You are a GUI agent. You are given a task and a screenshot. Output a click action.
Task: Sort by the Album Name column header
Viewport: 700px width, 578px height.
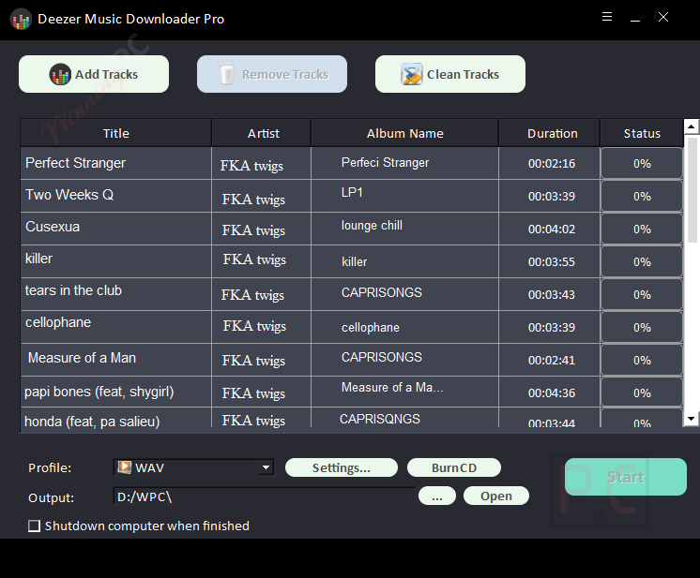click(405, 133)
